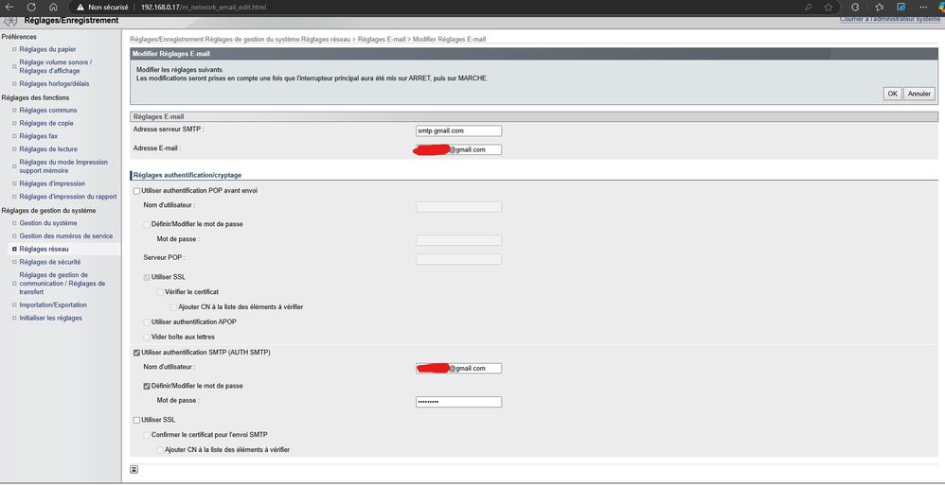Click Réglages de gestion du système breadcrumb
Screen dimensions: 945x486
253,39
